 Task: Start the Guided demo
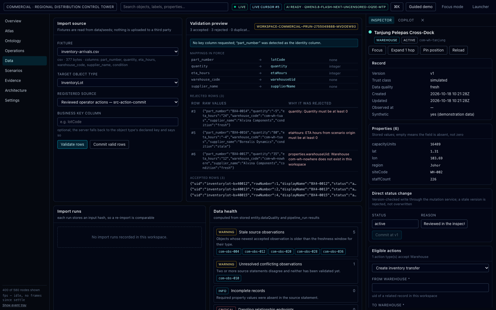[421, 7]
